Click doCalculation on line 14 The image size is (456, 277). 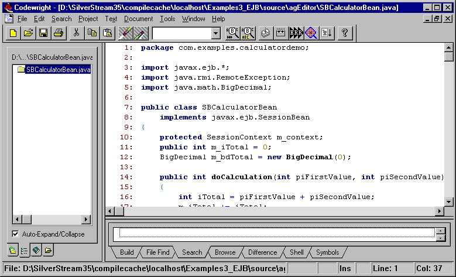[242, 177]
